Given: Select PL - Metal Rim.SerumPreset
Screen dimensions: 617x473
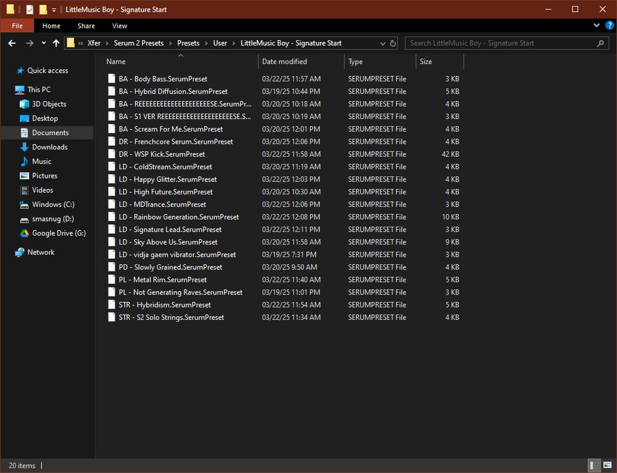Looking at the screenshot, I should click(162, 280).
